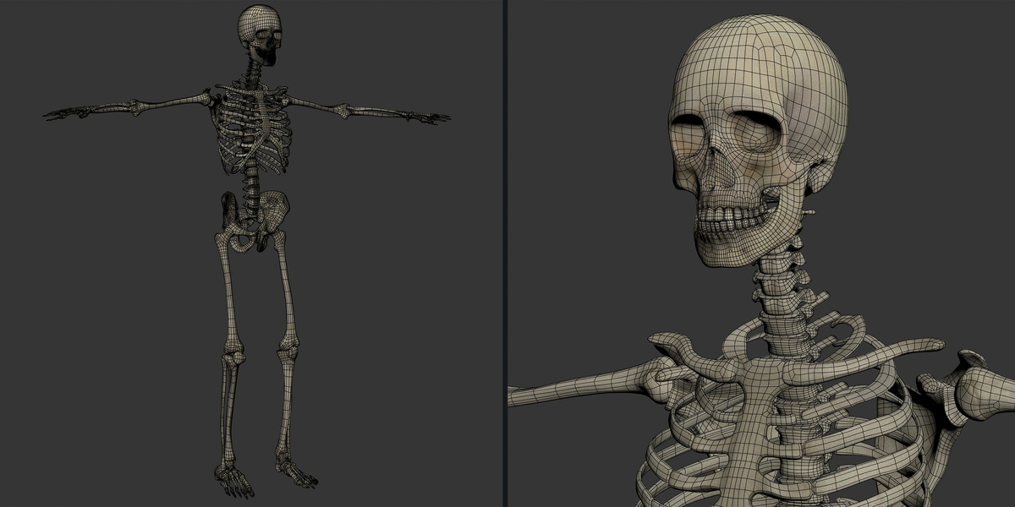
Task: Click the cranium top in the close-up view
Action: pyautogui.click(x=761, y=51)
